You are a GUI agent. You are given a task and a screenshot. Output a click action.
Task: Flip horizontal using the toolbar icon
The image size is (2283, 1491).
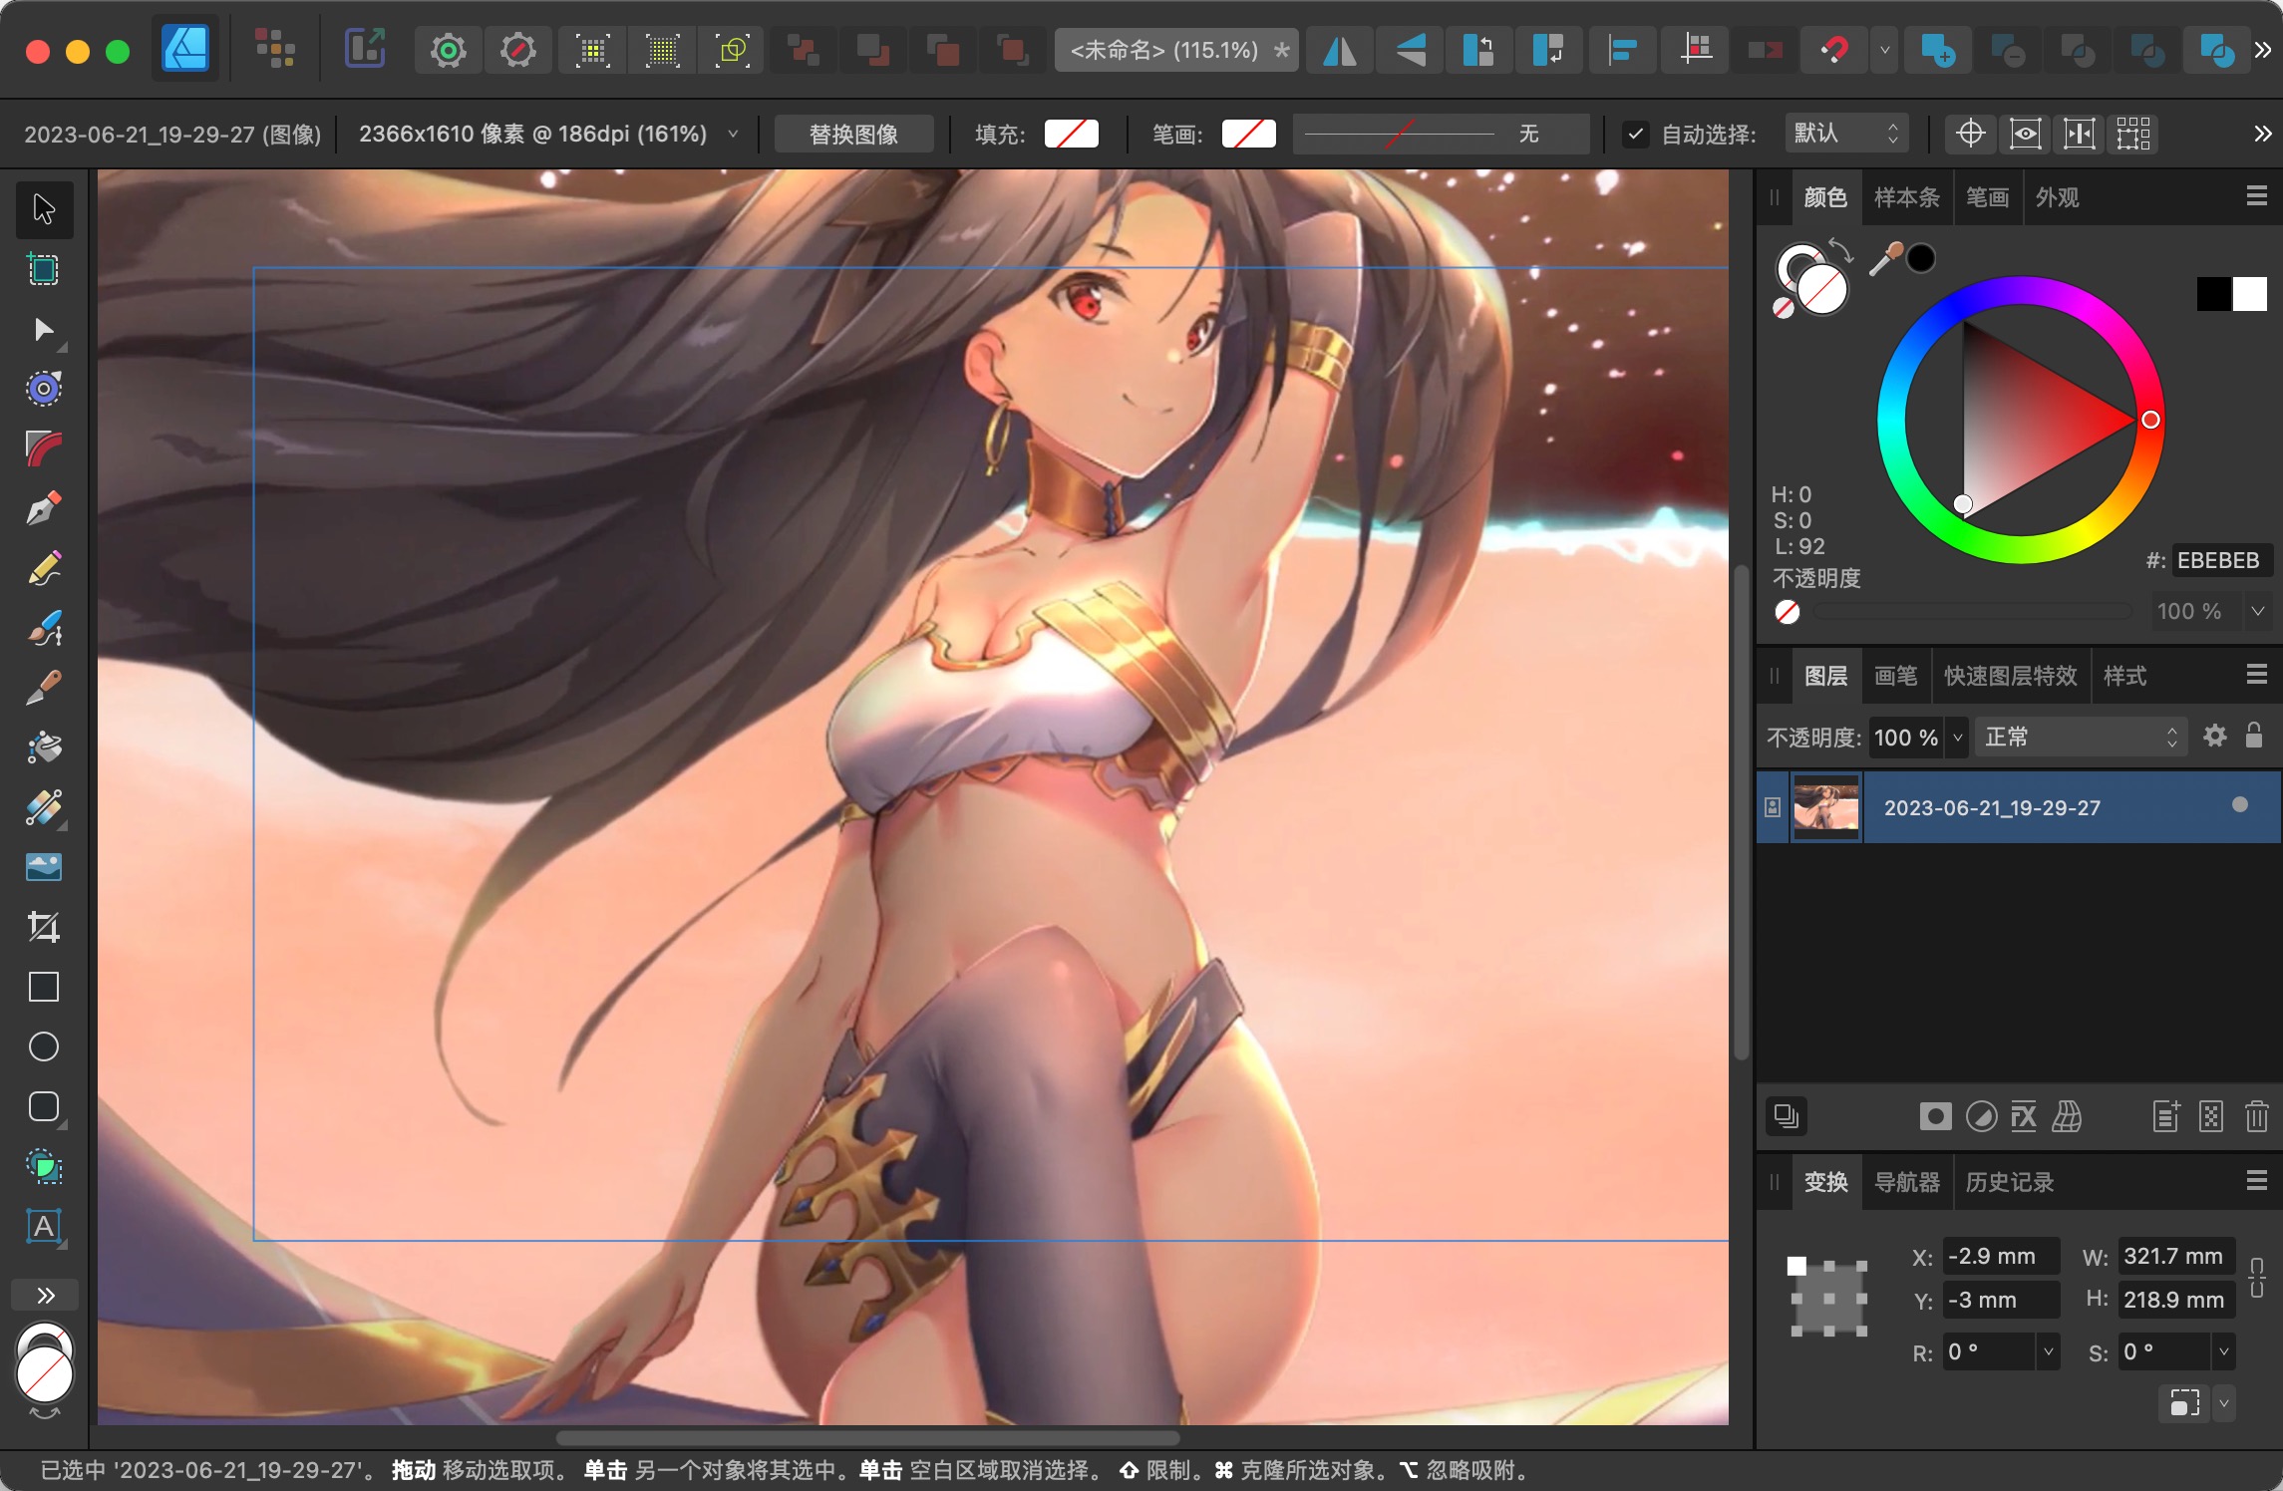[x=1339, y=50]
